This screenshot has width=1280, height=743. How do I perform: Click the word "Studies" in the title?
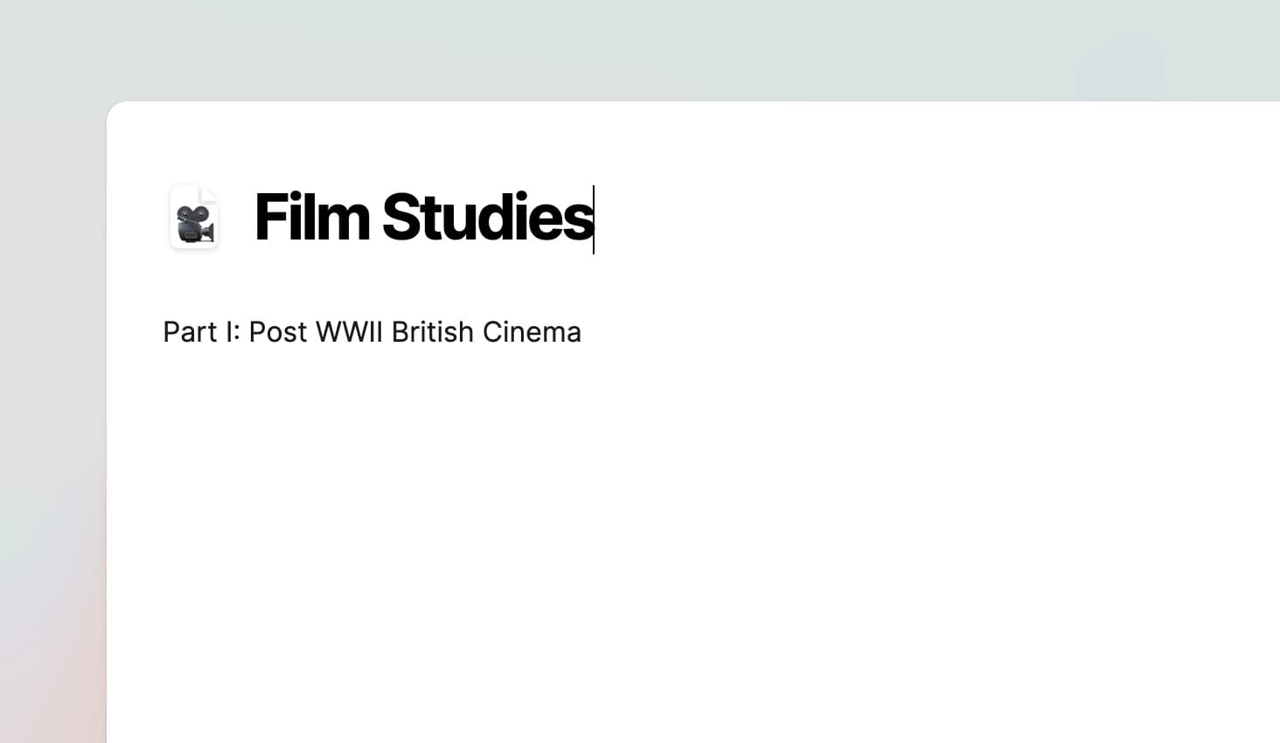(487, 218)
